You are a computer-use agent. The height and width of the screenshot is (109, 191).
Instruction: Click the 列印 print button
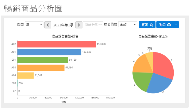[165, 25]
